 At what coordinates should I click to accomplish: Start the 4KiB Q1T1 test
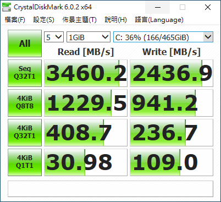(x=25, y=162)
